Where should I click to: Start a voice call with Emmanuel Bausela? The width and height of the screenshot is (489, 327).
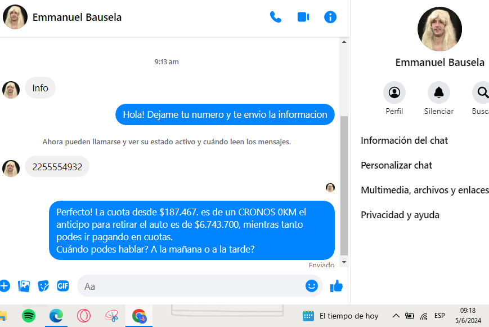pyautogui.click(x=276, y=17)
